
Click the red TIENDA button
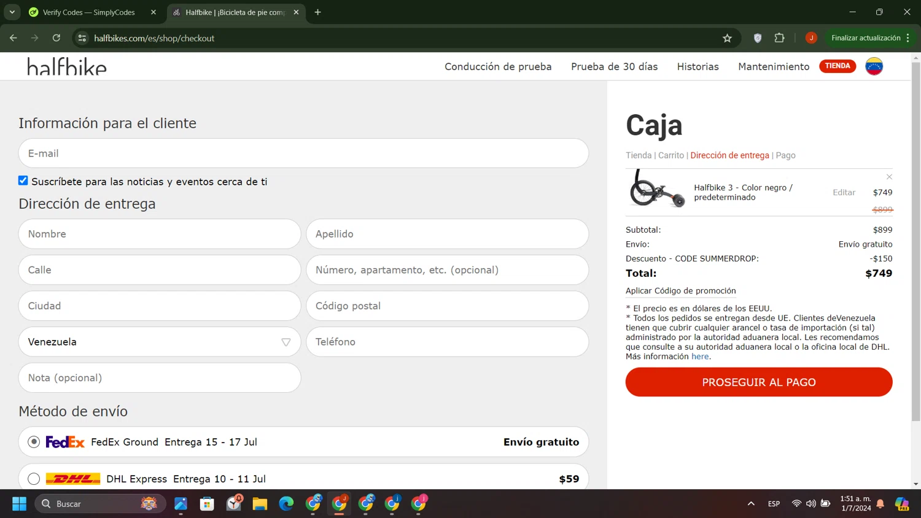[837, 66]
